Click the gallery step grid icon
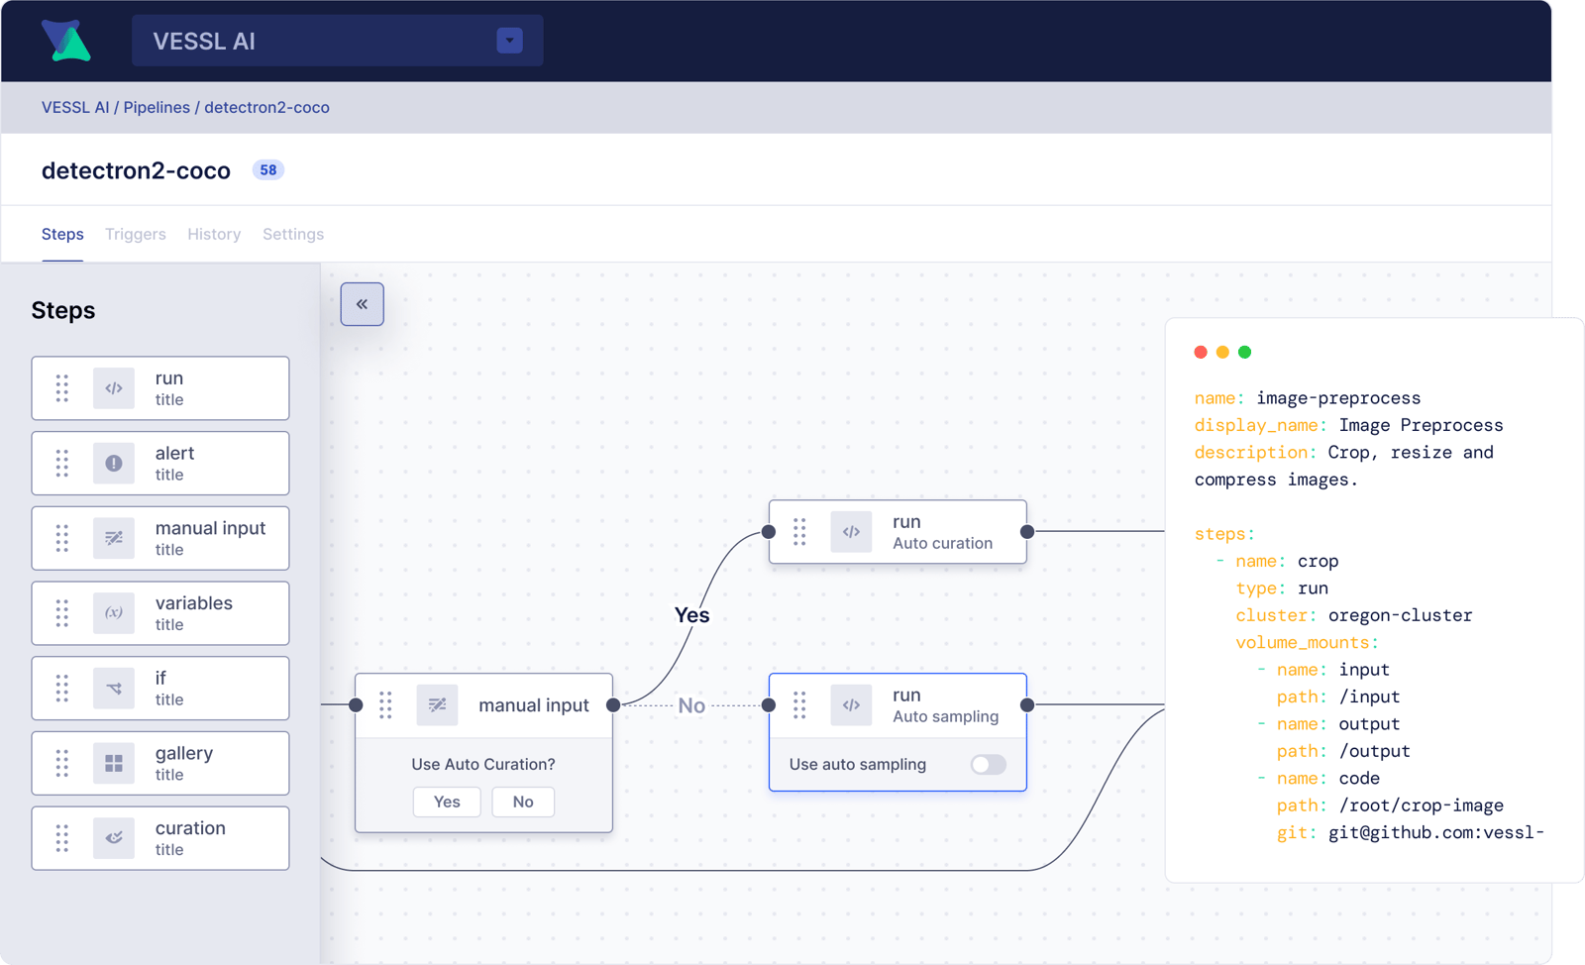This screenshot has width=1585, height=965. [x=114, y=763]
